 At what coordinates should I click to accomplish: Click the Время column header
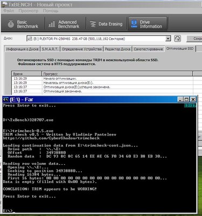(27, 74)
